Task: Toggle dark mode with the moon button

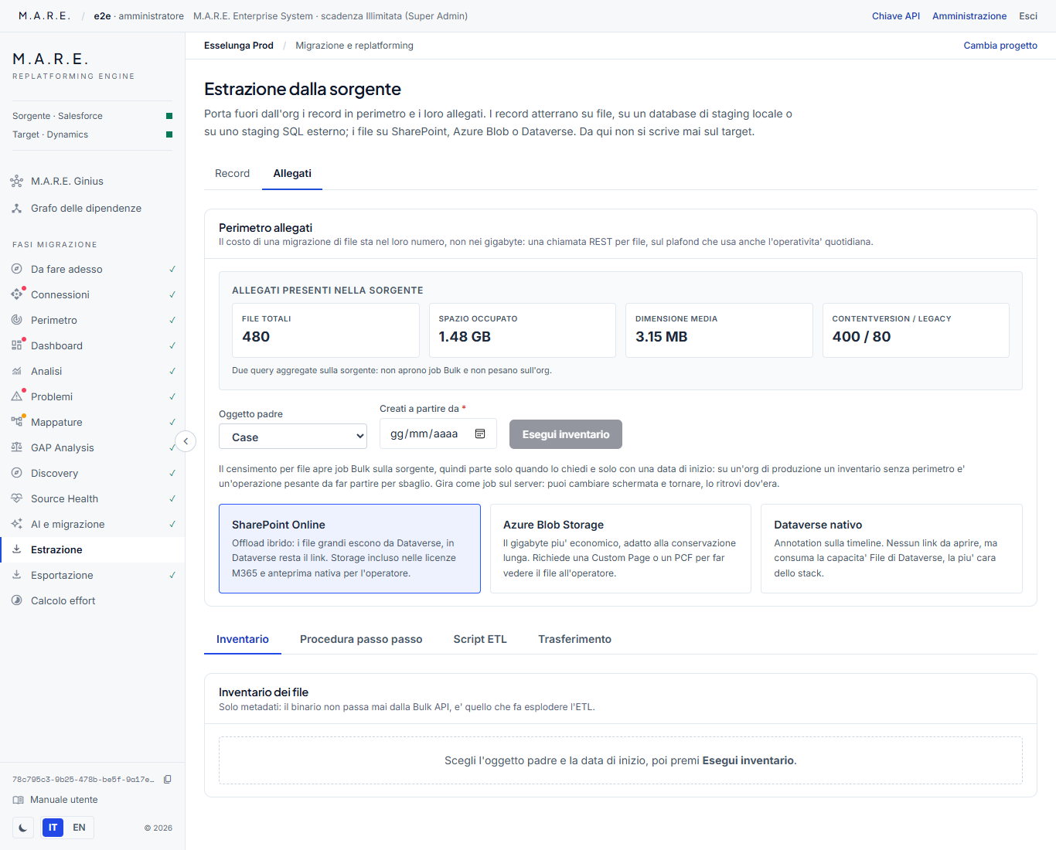Action: pos(23,828)
